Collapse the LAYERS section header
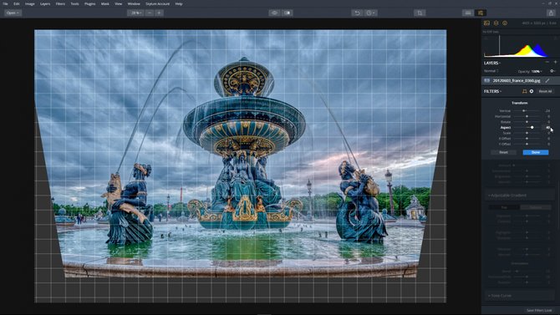The height and width of the screenshot is (315, 560). click(x=492, y=63)
